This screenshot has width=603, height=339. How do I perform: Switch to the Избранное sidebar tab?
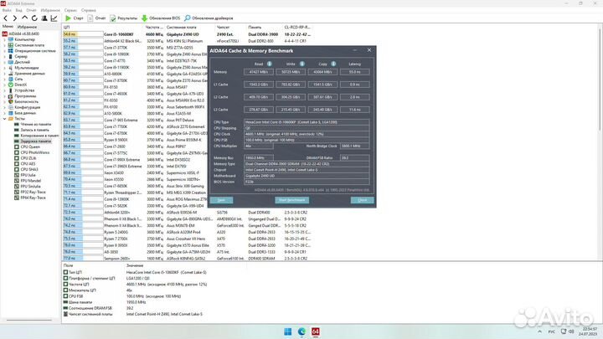tap(28, 27)
